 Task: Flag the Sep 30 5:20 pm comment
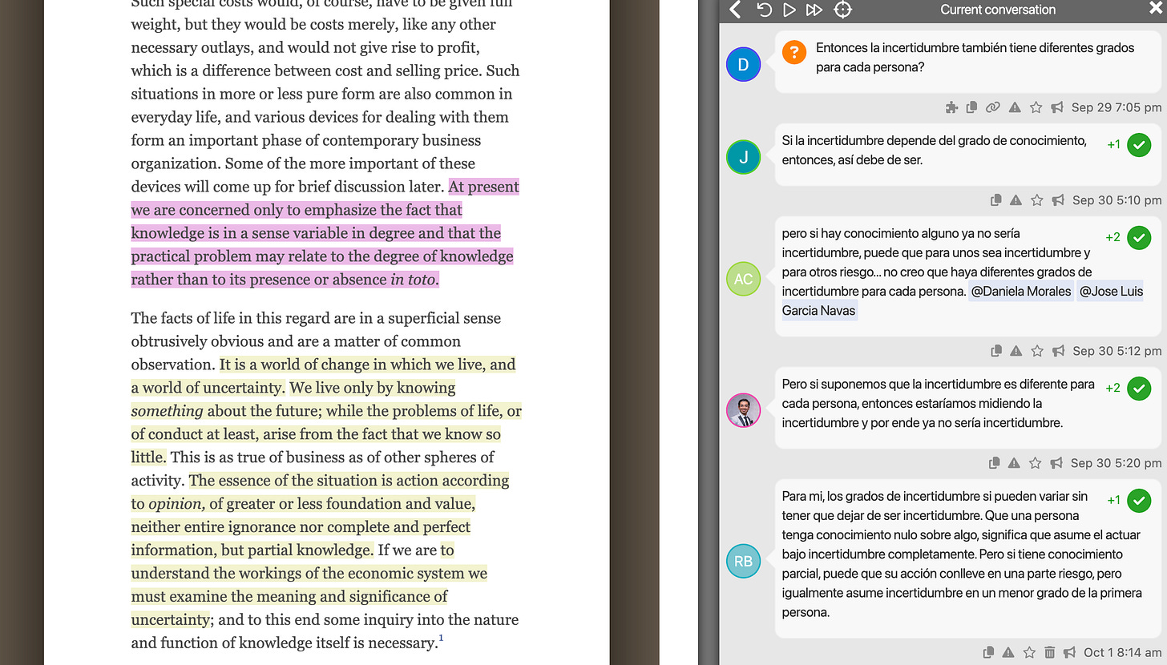1015,463
